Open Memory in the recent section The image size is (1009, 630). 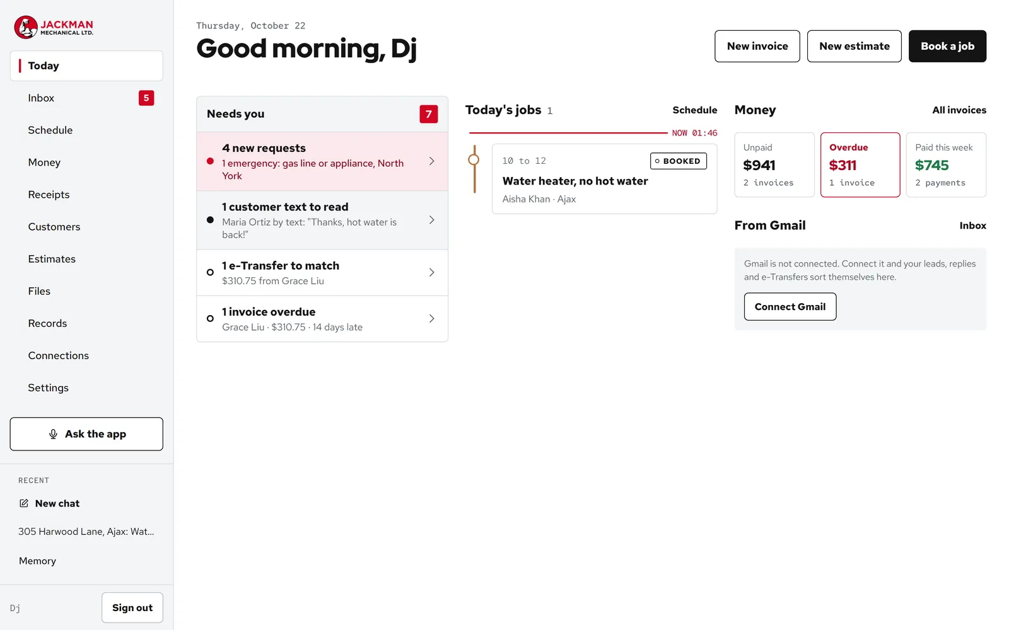pos(86,561)
